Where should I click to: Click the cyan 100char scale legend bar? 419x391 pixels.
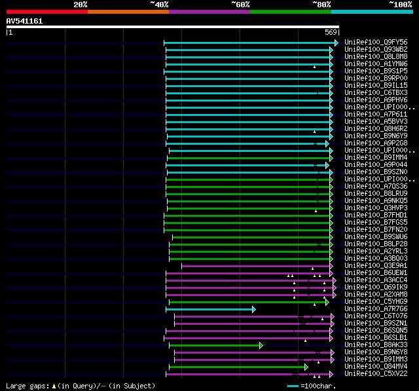coord(293,386)
